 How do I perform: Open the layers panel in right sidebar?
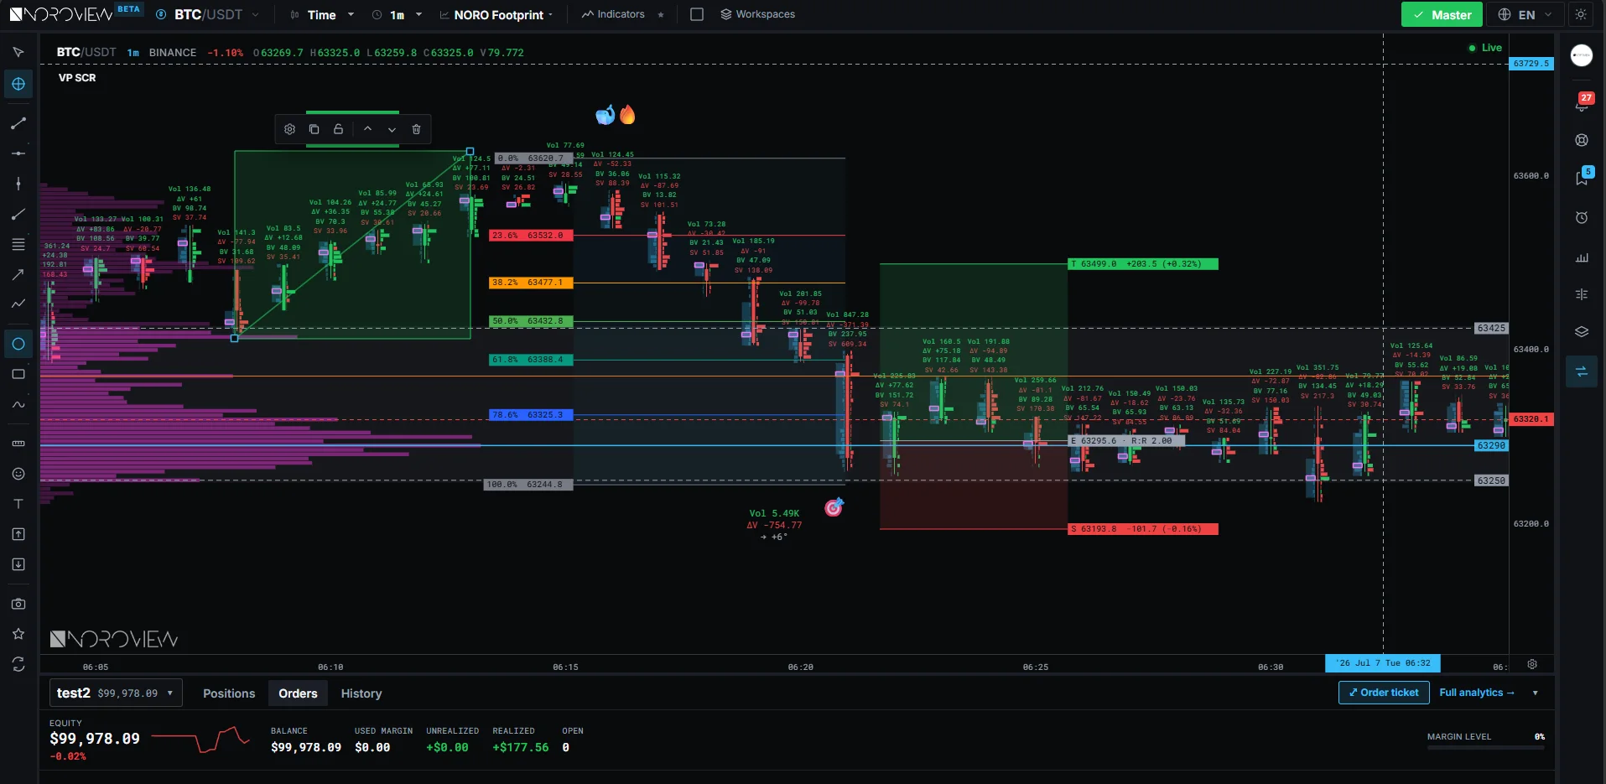point(1582,332)
